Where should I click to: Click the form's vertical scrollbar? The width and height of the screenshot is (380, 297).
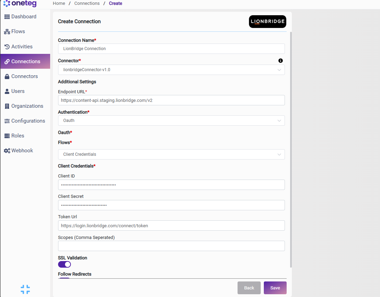pos(291,150)
